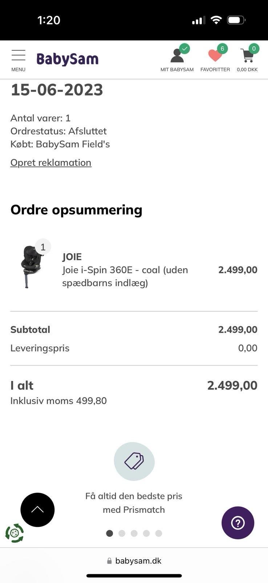Select the fourth carousel dot

146,533
